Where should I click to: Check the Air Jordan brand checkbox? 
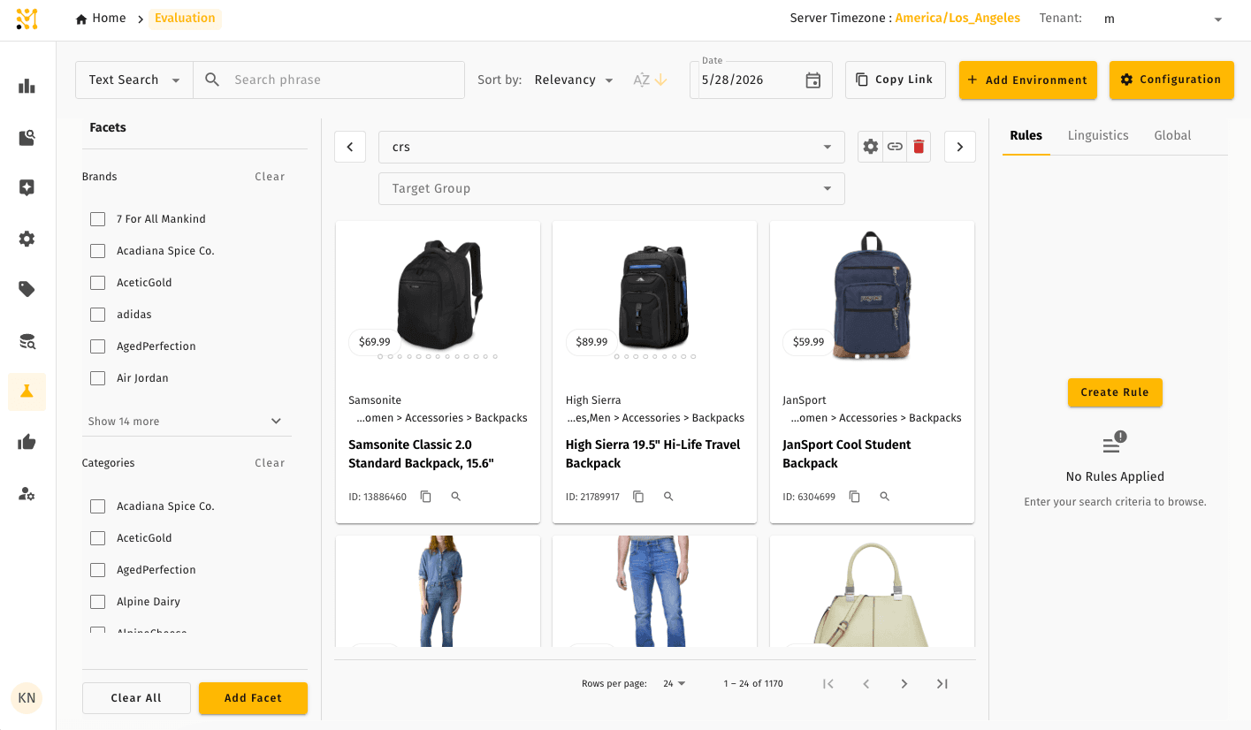(98, 378)
